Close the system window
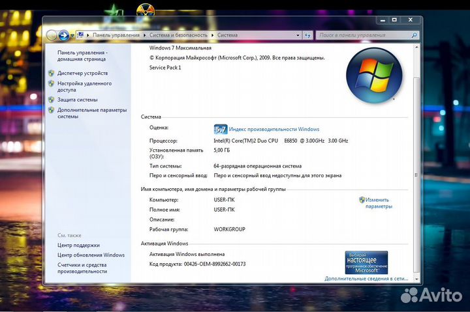Viewport: 470px width, 312px height. [411, 20]
